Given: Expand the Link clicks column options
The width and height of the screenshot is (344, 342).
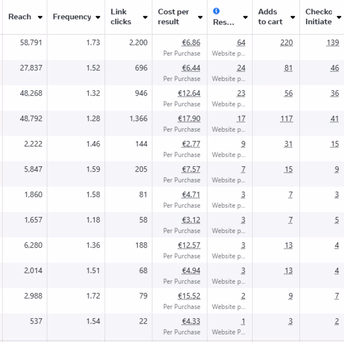Looking at the screenshot, I should point(145,18).
